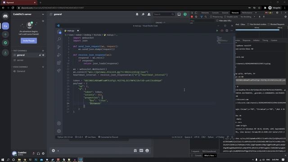Open VS Code Source Control view
The image size is (288, 162).
59,47
